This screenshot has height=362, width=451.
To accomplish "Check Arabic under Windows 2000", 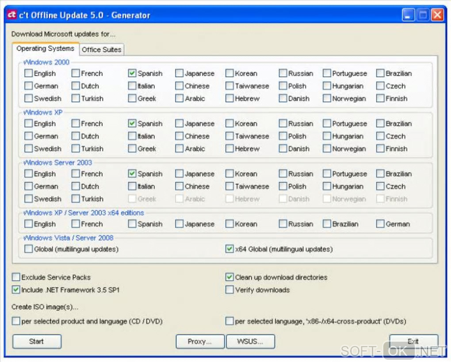I will pyautogui.click(x=179, y=98).
